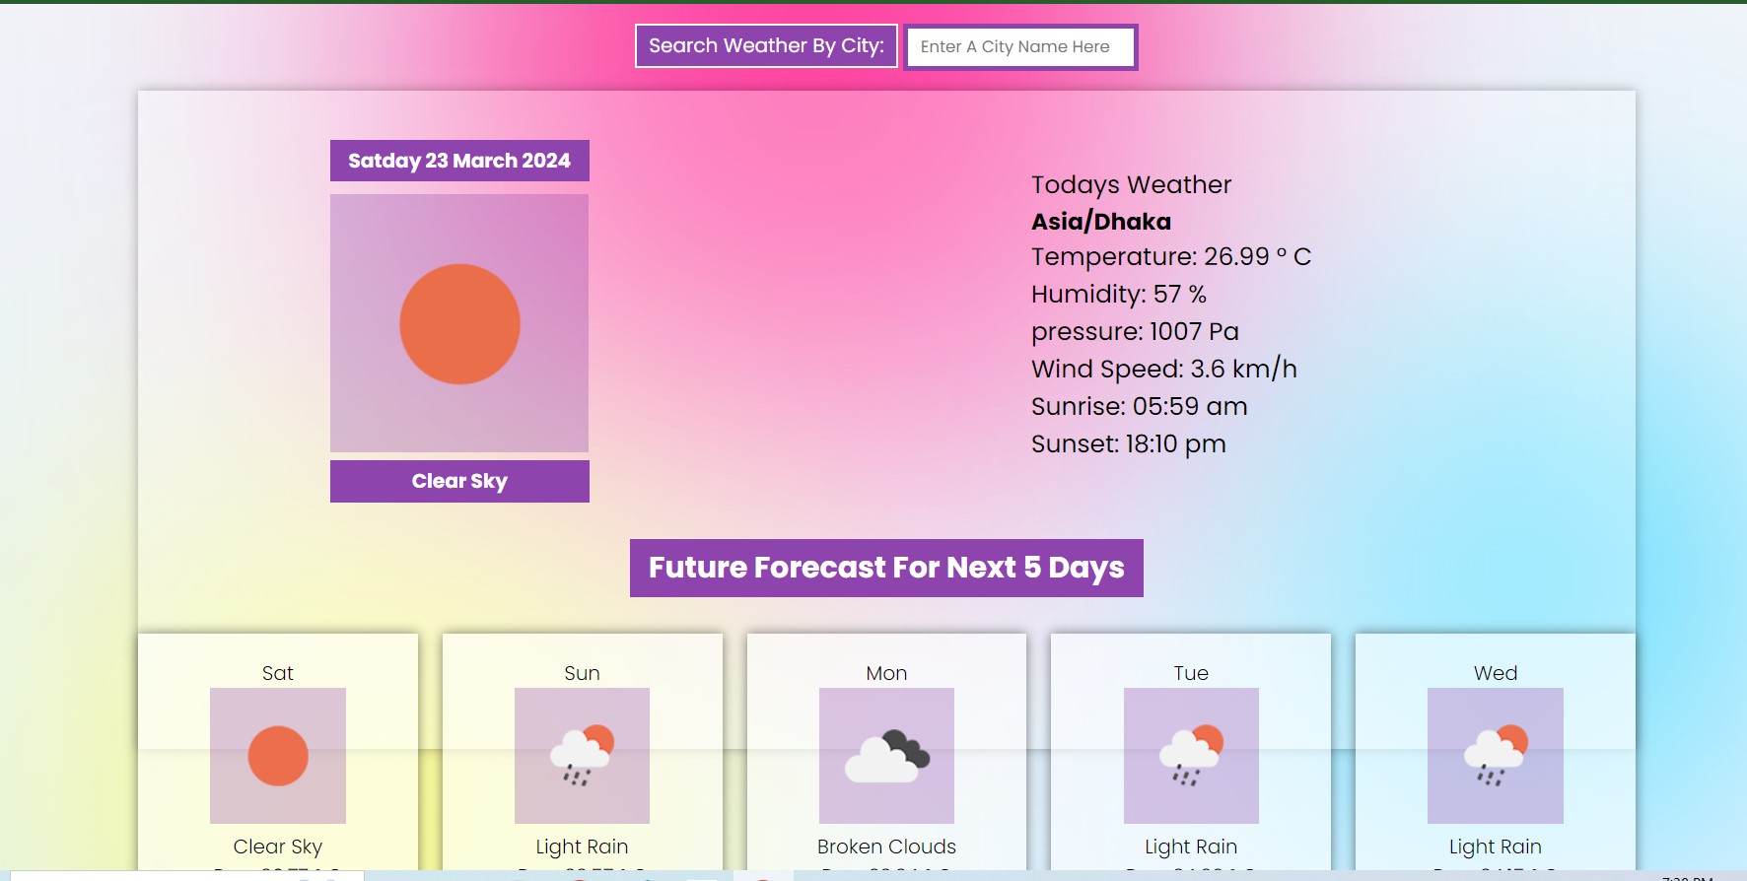Click Saturday's sun forecast icon
This screenshot has height=881, width=1747.
pos(278,755)
